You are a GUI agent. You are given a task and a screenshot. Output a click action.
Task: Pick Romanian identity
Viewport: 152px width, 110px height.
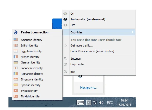coord(37,74)
